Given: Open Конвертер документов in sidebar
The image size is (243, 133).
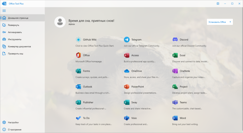Looking at the screenshot, I should click(22, 47).
